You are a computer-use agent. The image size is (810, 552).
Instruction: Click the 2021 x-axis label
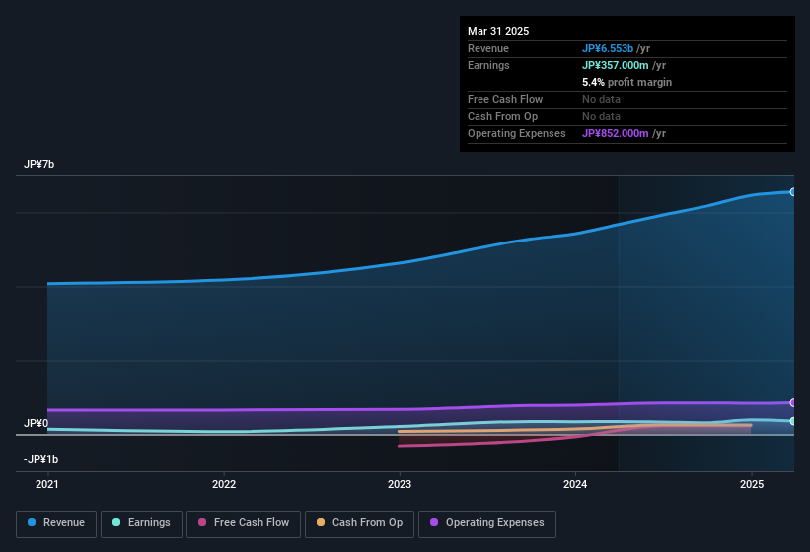(x=47, y=484)
